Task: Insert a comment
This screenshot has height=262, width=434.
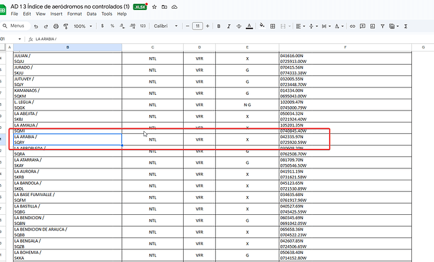Action: 362,26
